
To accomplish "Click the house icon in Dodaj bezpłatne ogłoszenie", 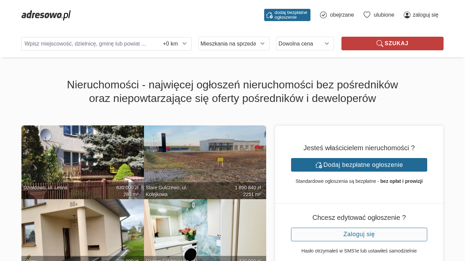I will (319, 165).
